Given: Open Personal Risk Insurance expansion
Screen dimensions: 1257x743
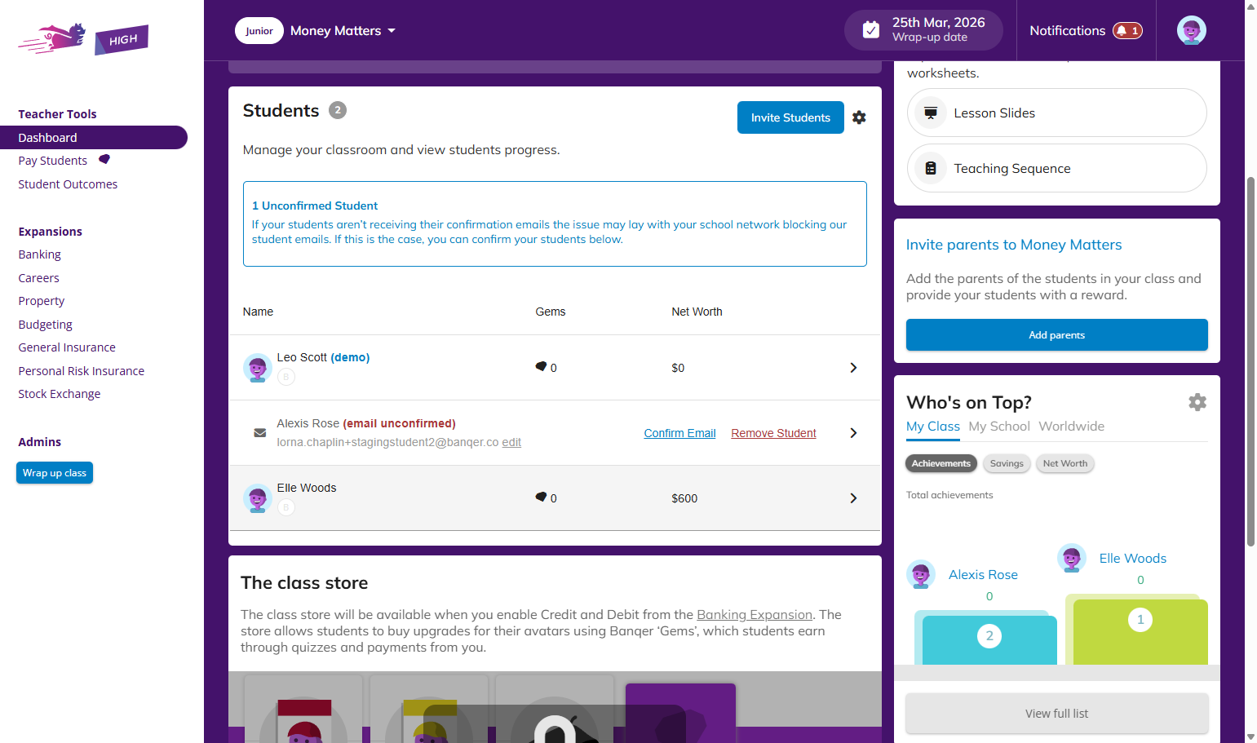Looking at the screenshot, I should pyautogui.click(x=82, y=371).
